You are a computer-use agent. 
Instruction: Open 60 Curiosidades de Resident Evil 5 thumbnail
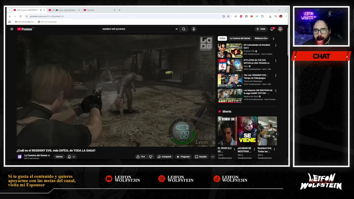point(230,50)
